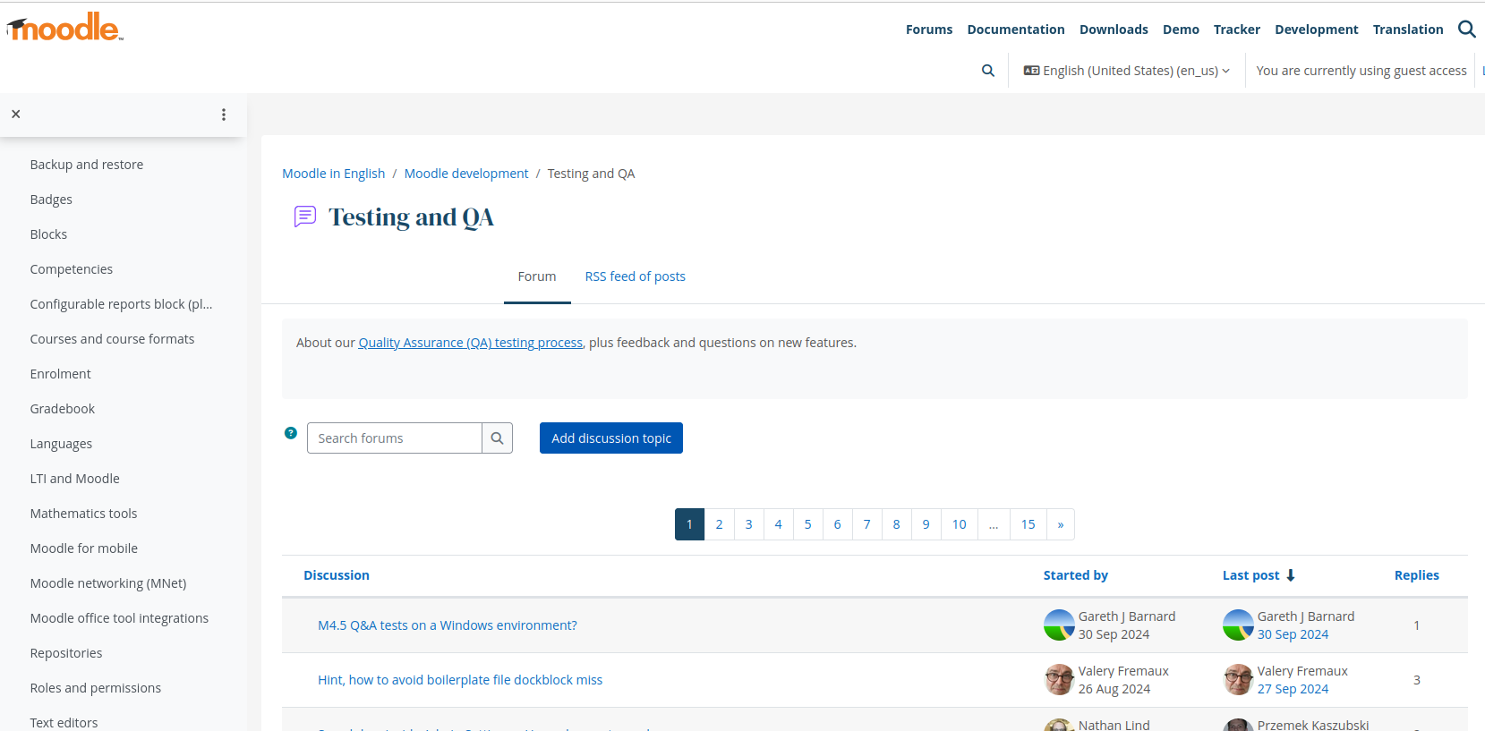
Task: Open Demo in top navigation
Action: [x=1181, y=30]
